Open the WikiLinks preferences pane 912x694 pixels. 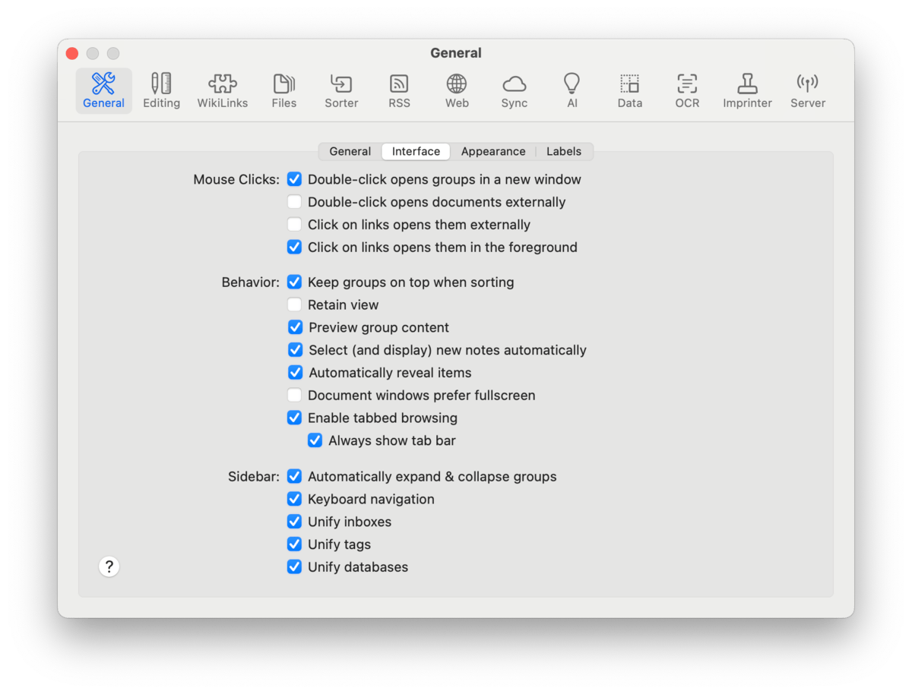pyautogui.click(x=222, y=90)
